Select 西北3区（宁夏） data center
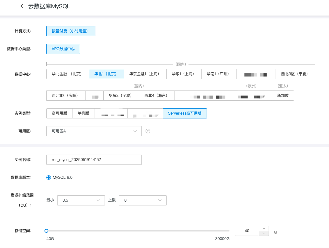329x248 pixels. 295,74
